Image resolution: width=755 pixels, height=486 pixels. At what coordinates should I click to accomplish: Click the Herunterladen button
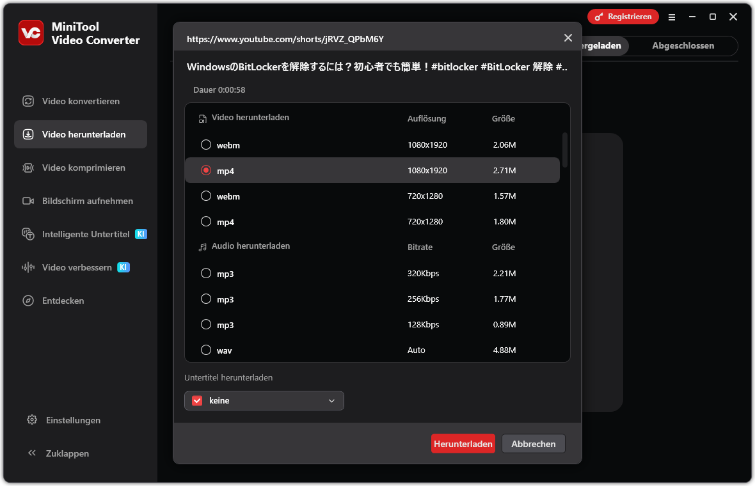(463, 444)
